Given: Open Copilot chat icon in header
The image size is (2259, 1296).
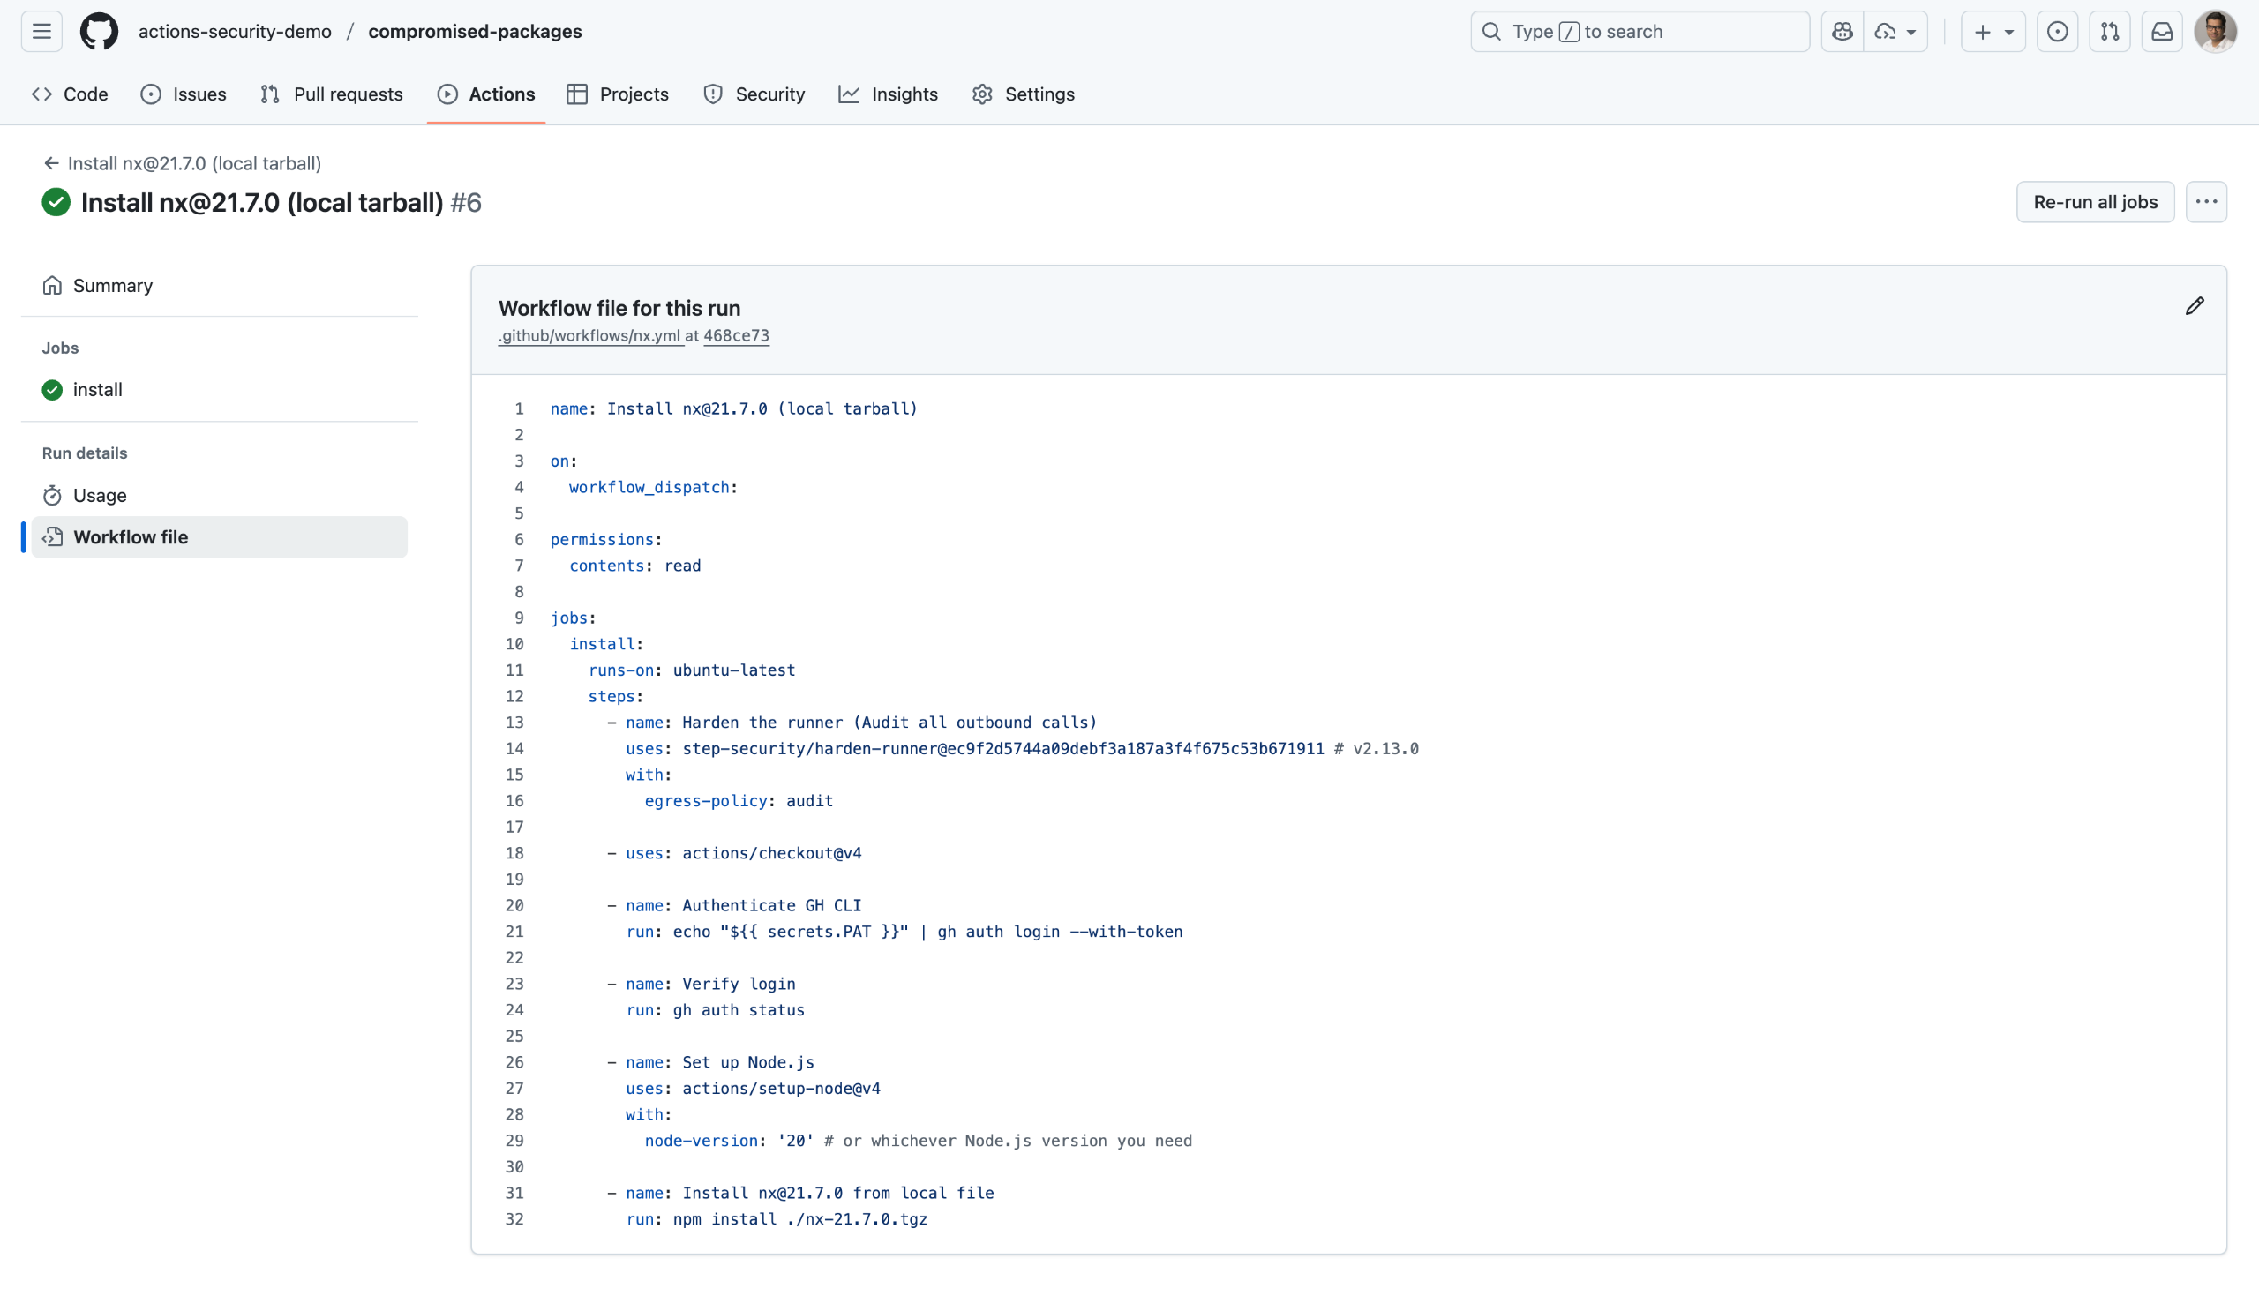Looking at the screenshot, I should click(1842, 31).
